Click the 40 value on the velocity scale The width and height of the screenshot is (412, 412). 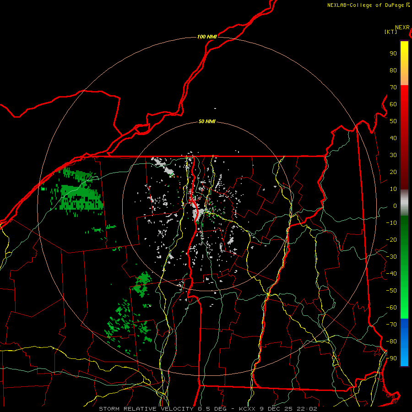pos(393,138)
